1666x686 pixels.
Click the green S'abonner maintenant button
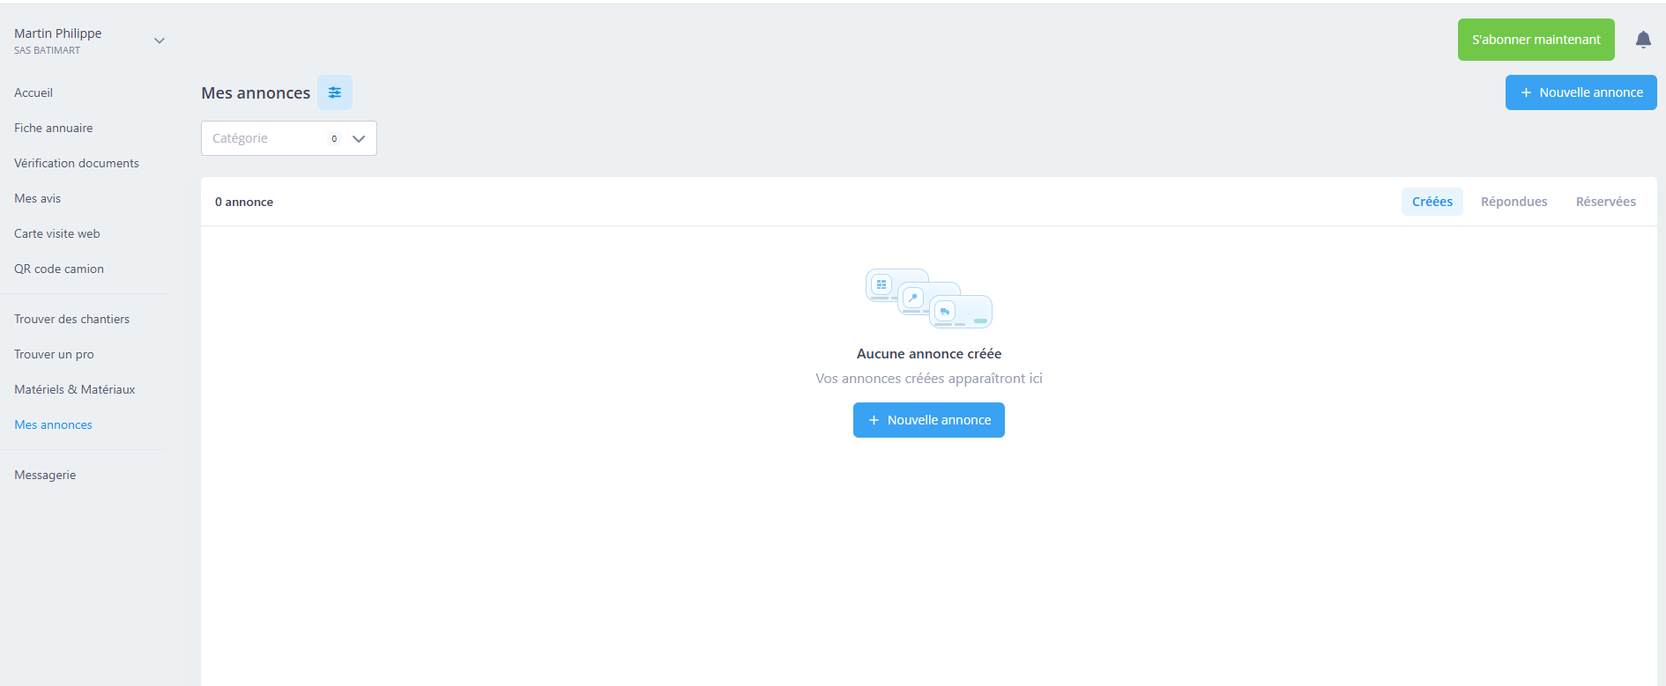[1536, 40]
